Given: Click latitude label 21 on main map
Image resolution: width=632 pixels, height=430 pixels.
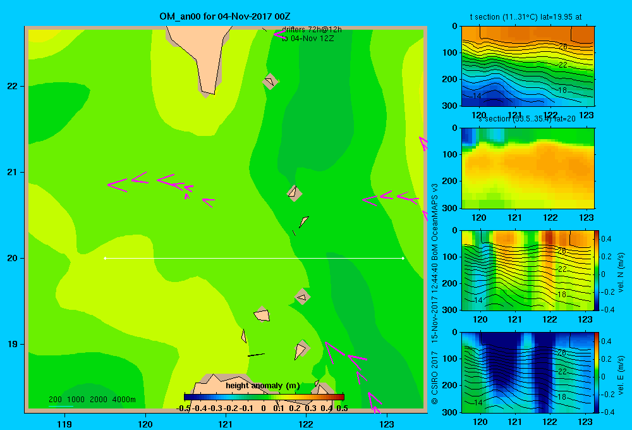Looking at the screenshot, I should coord(13,172).
